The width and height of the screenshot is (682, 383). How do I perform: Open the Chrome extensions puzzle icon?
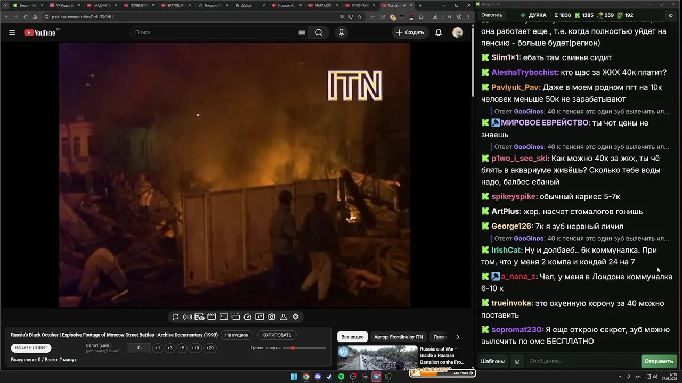421,16
